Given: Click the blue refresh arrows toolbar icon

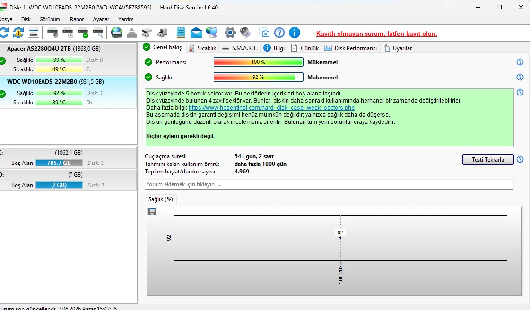Looking at the screenshot, I should [x=3, y=33].
